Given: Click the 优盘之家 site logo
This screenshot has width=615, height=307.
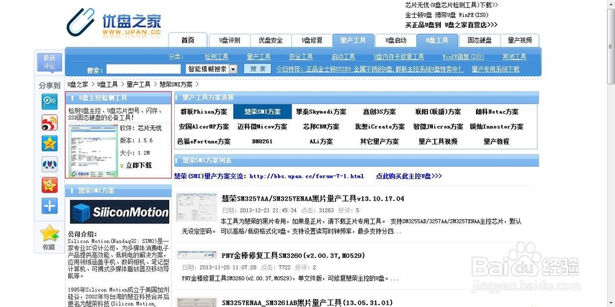Looking at the screenshot, I should (x=114, y=23).
